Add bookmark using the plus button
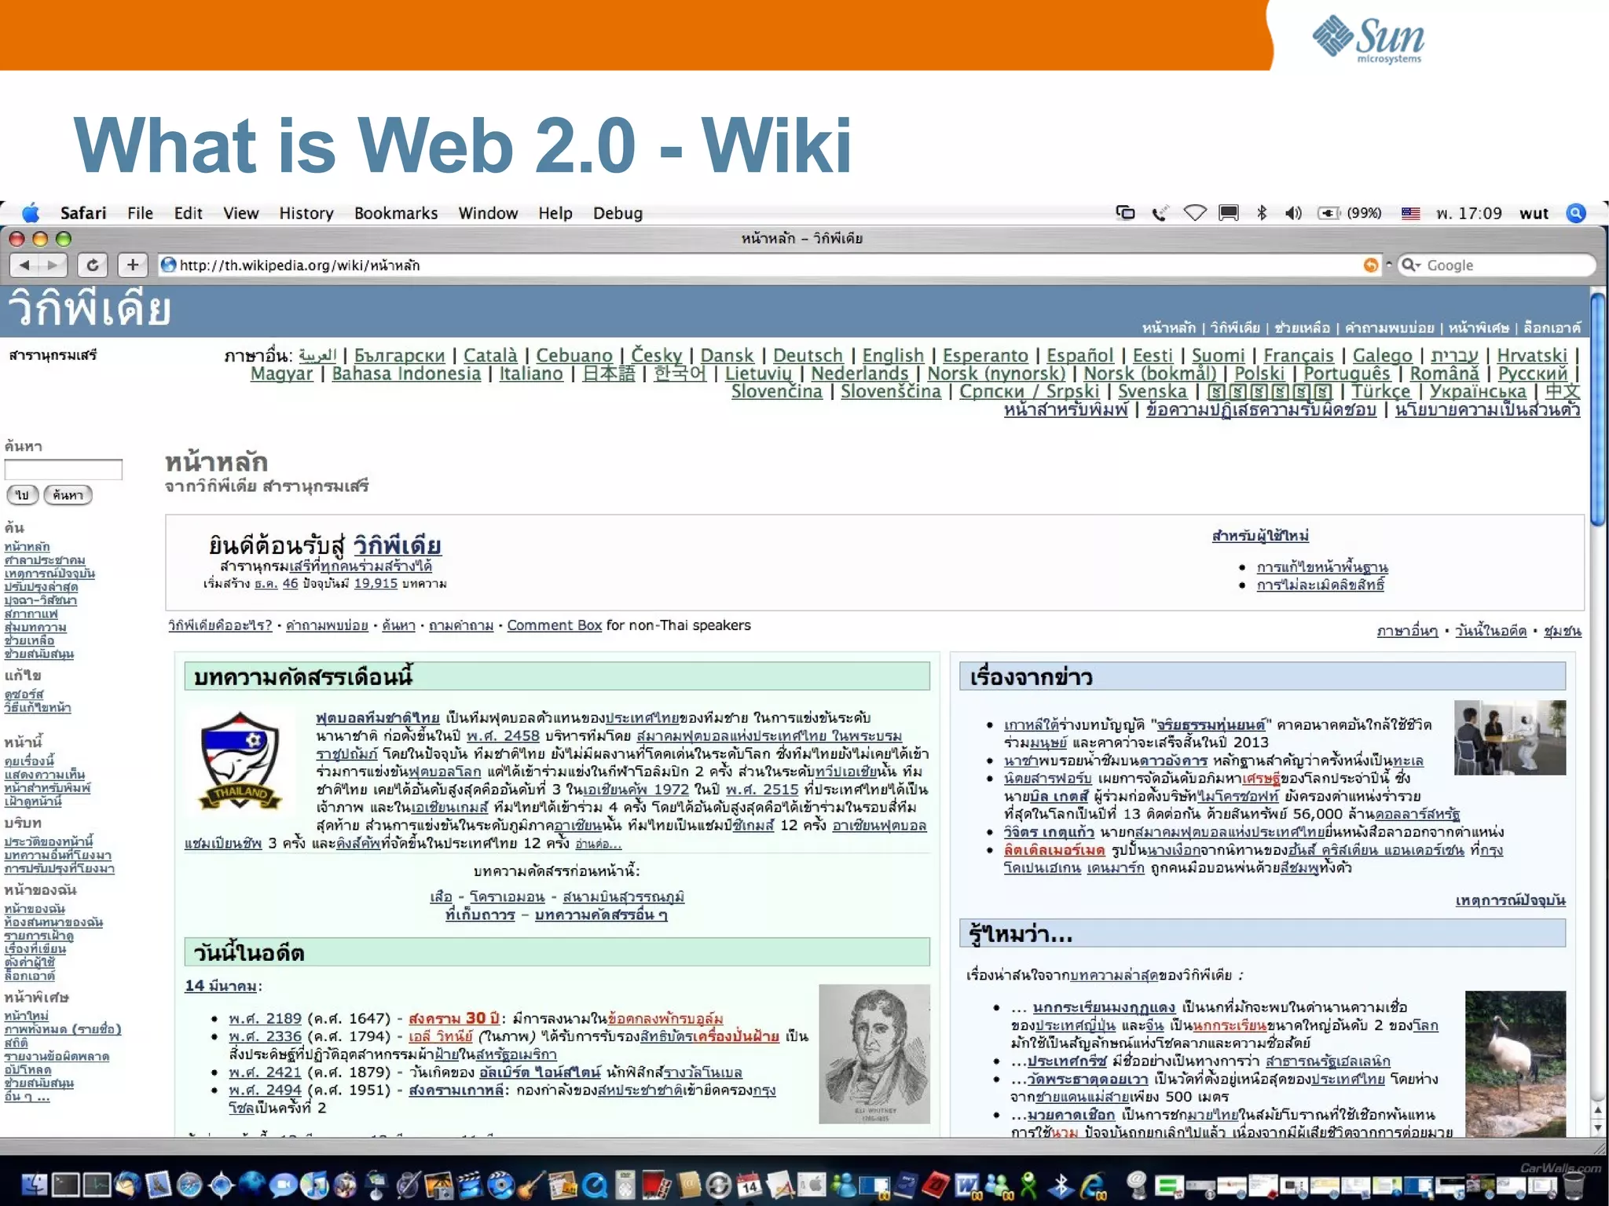 133,265
